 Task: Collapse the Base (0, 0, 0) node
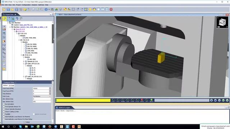click(12, 29)
